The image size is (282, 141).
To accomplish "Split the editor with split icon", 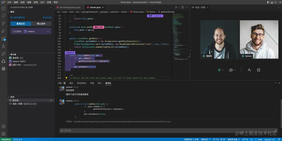I will click(183, 7).
